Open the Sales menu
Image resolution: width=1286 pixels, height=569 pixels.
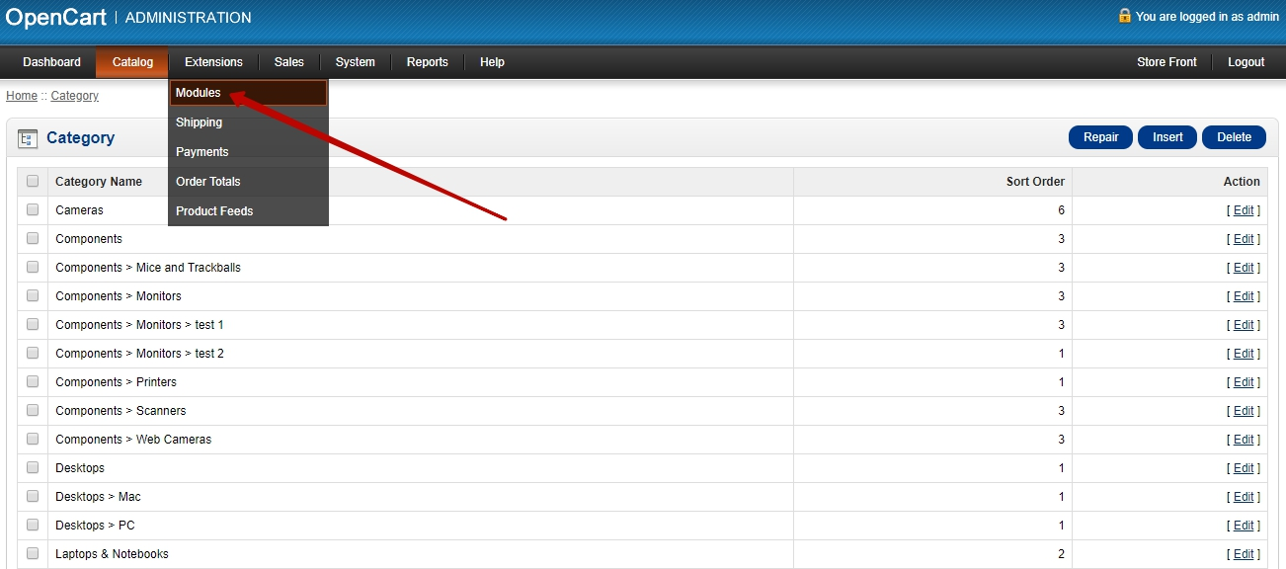(289, 62)
